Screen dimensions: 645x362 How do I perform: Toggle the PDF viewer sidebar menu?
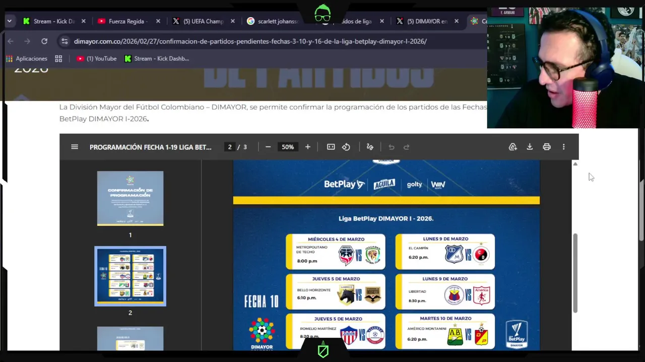[75, 147]
